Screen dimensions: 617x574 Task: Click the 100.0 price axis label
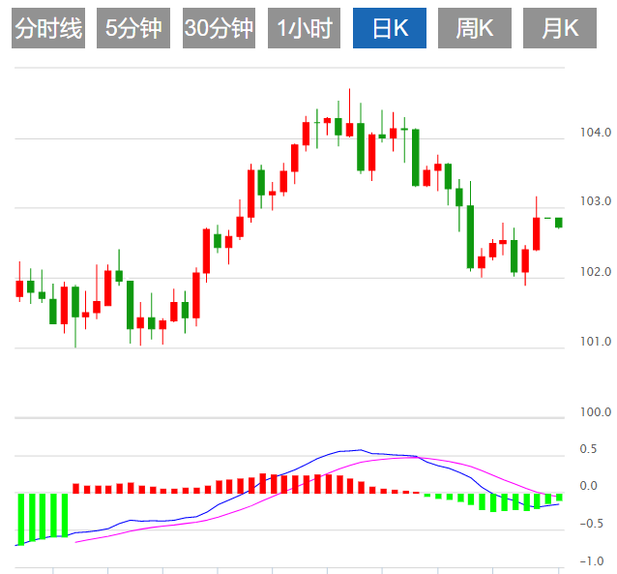click(596, 412)
